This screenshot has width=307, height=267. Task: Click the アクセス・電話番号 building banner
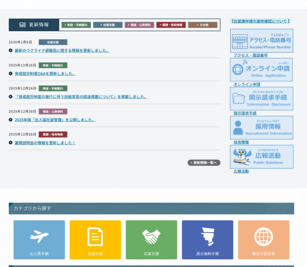point(261,41)
